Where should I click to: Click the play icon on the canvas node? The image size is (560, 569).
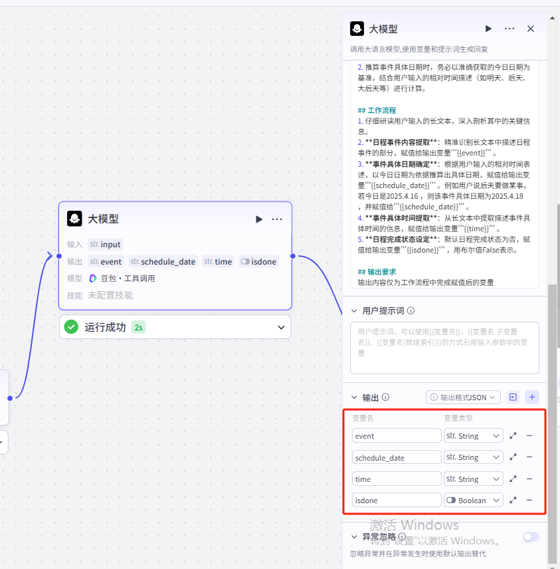pos(259,219)
